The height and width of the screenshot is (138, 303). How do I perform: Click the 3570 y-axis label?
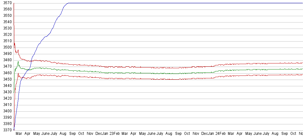point(6,3)
